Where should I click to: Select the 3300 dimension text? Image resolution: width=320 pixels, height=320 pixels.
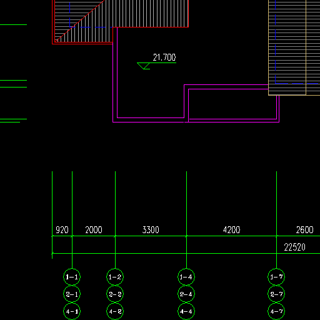pyautogui.click(x=151, y=230)
